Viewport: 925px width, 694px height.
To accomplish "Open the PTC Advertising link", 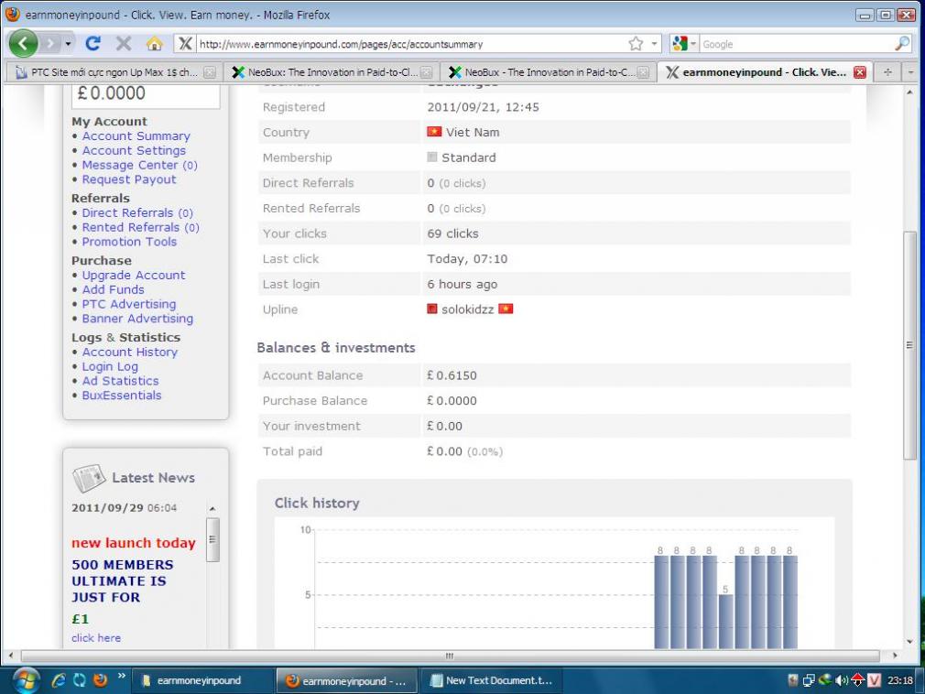I will [x=128, y=304].
